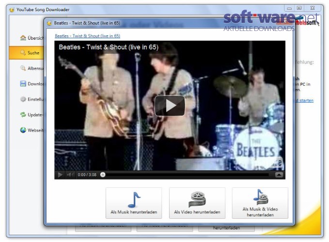
Task: Click the film reel icon
Action: tap(197, 199)
